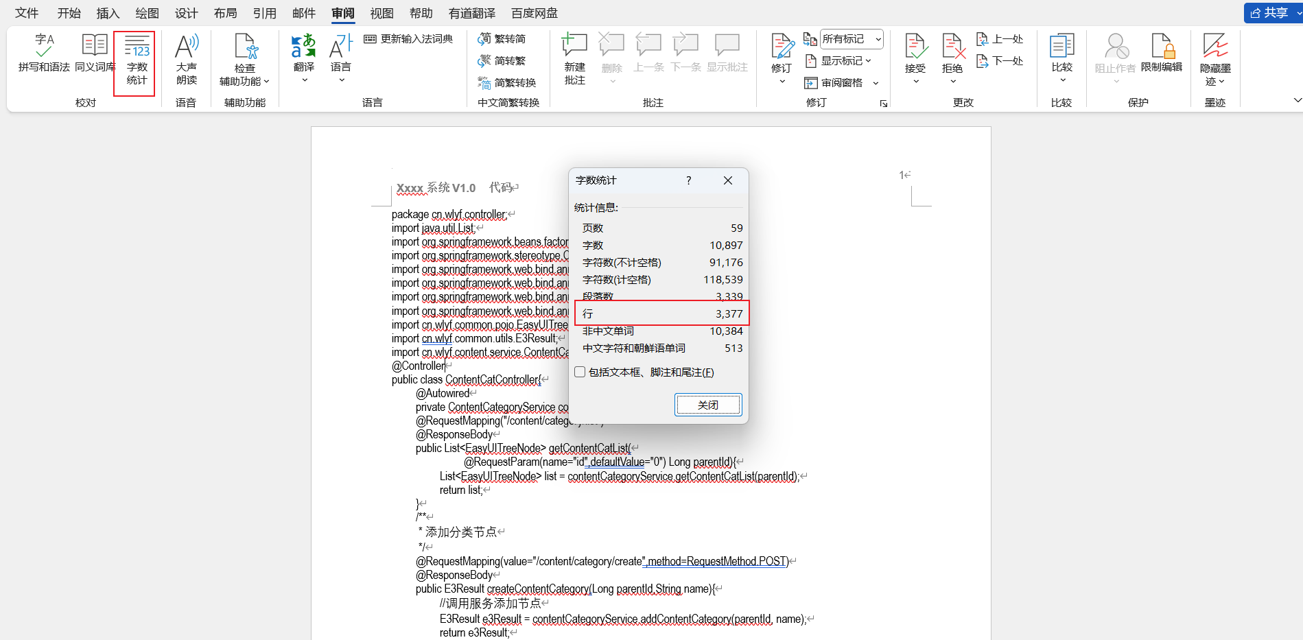Start 大声朗读 read aloud
The height and width of the screenshot is (640, 1303).
click(187, 60)
